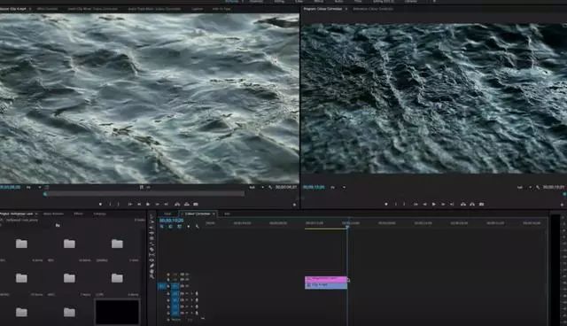The height and width of the screenshot is (326, 567).
Task: Select the Selection tool in Tools panel
Action: pos(151,216)
